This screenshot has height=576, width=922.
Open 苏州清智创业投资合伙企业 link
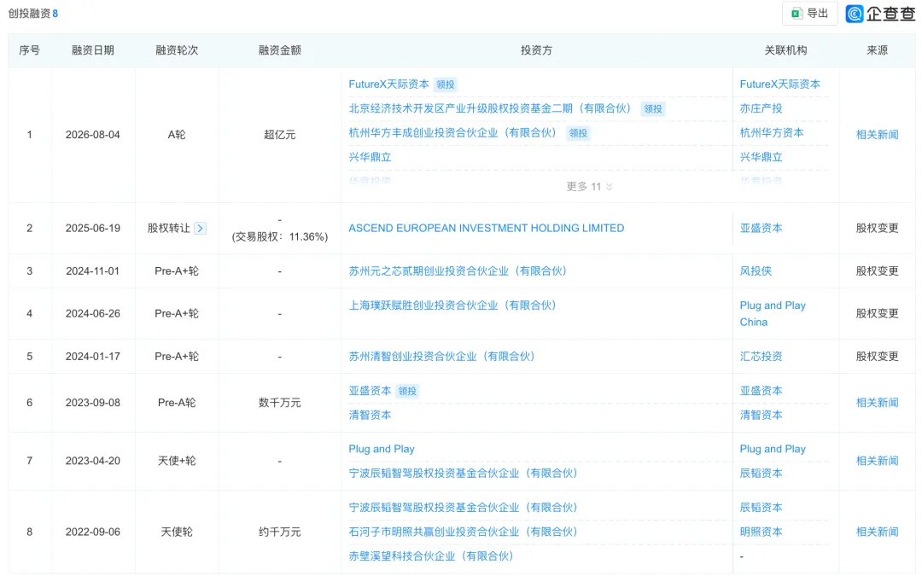tap(441, 356)
